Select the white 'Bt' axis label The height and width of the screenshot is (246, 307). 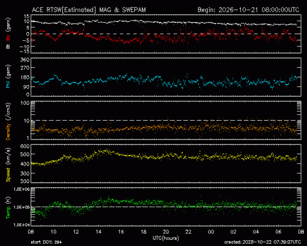(x=8, y=46)
